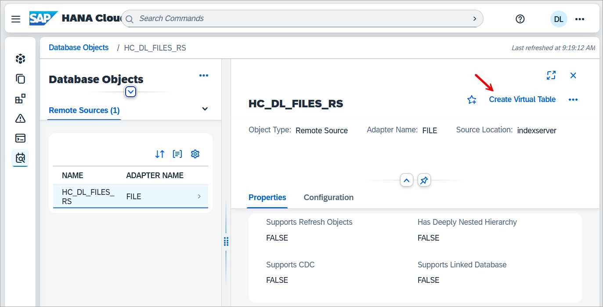Open the instances cube icon in sidebar
This screenshot has width=603, height=307.
[x=20, y=59]
